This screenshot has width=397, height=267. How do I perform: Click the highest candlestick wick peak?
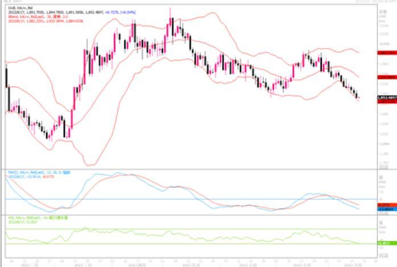[x=170, y=10]
